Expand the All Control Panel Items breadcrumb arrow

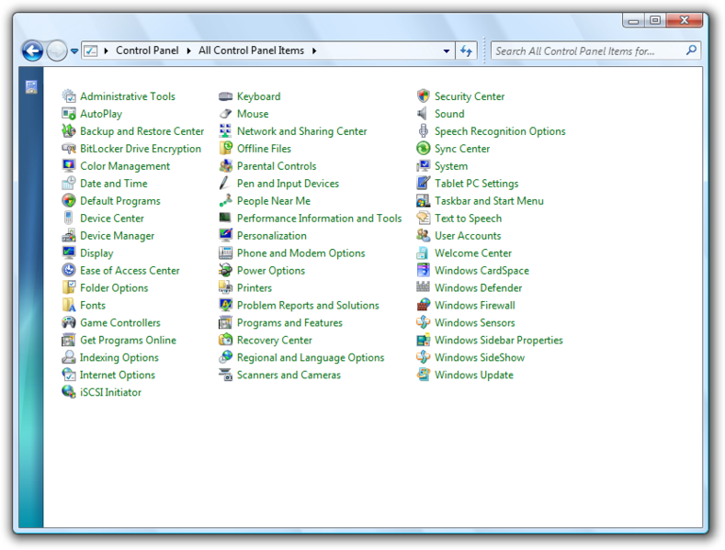(x=314, y=51)
